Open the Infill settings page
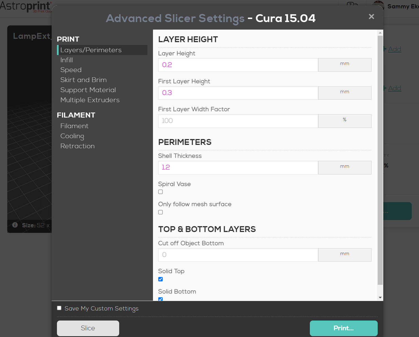 click(x=66, y=60)
